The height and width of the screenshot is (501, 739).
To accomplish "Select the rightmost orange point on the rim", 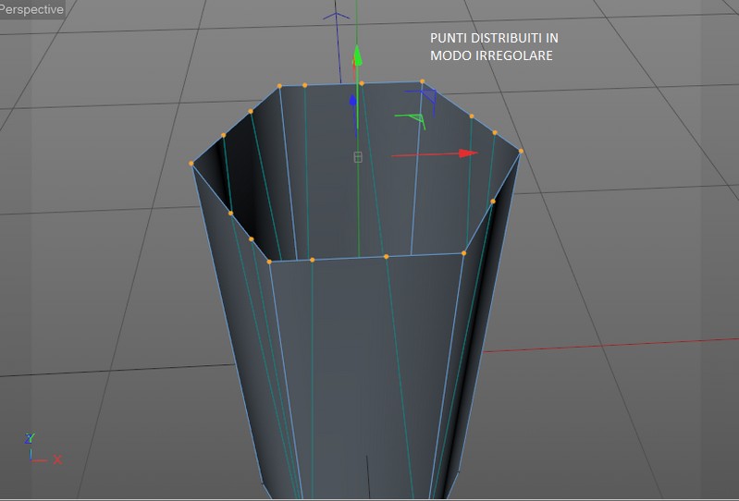I will pyautogui.click(x=521, y=152).
